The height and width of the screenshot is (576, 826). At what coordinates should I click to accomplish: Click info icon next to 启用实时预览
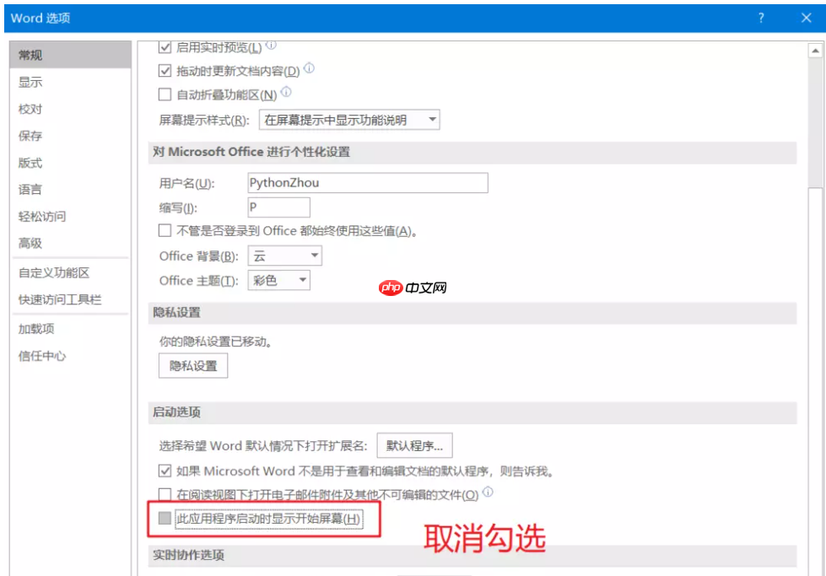[x=271, y=46]
